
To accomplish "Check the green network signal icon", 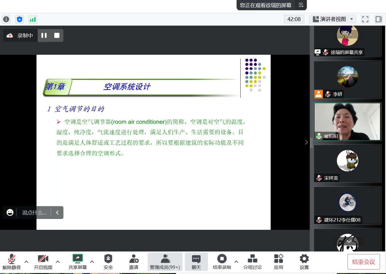I will point(33,19).
